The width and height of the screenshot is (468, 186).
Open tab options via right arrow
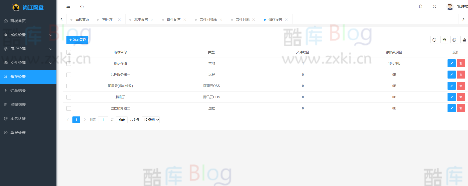pos(463,19)
